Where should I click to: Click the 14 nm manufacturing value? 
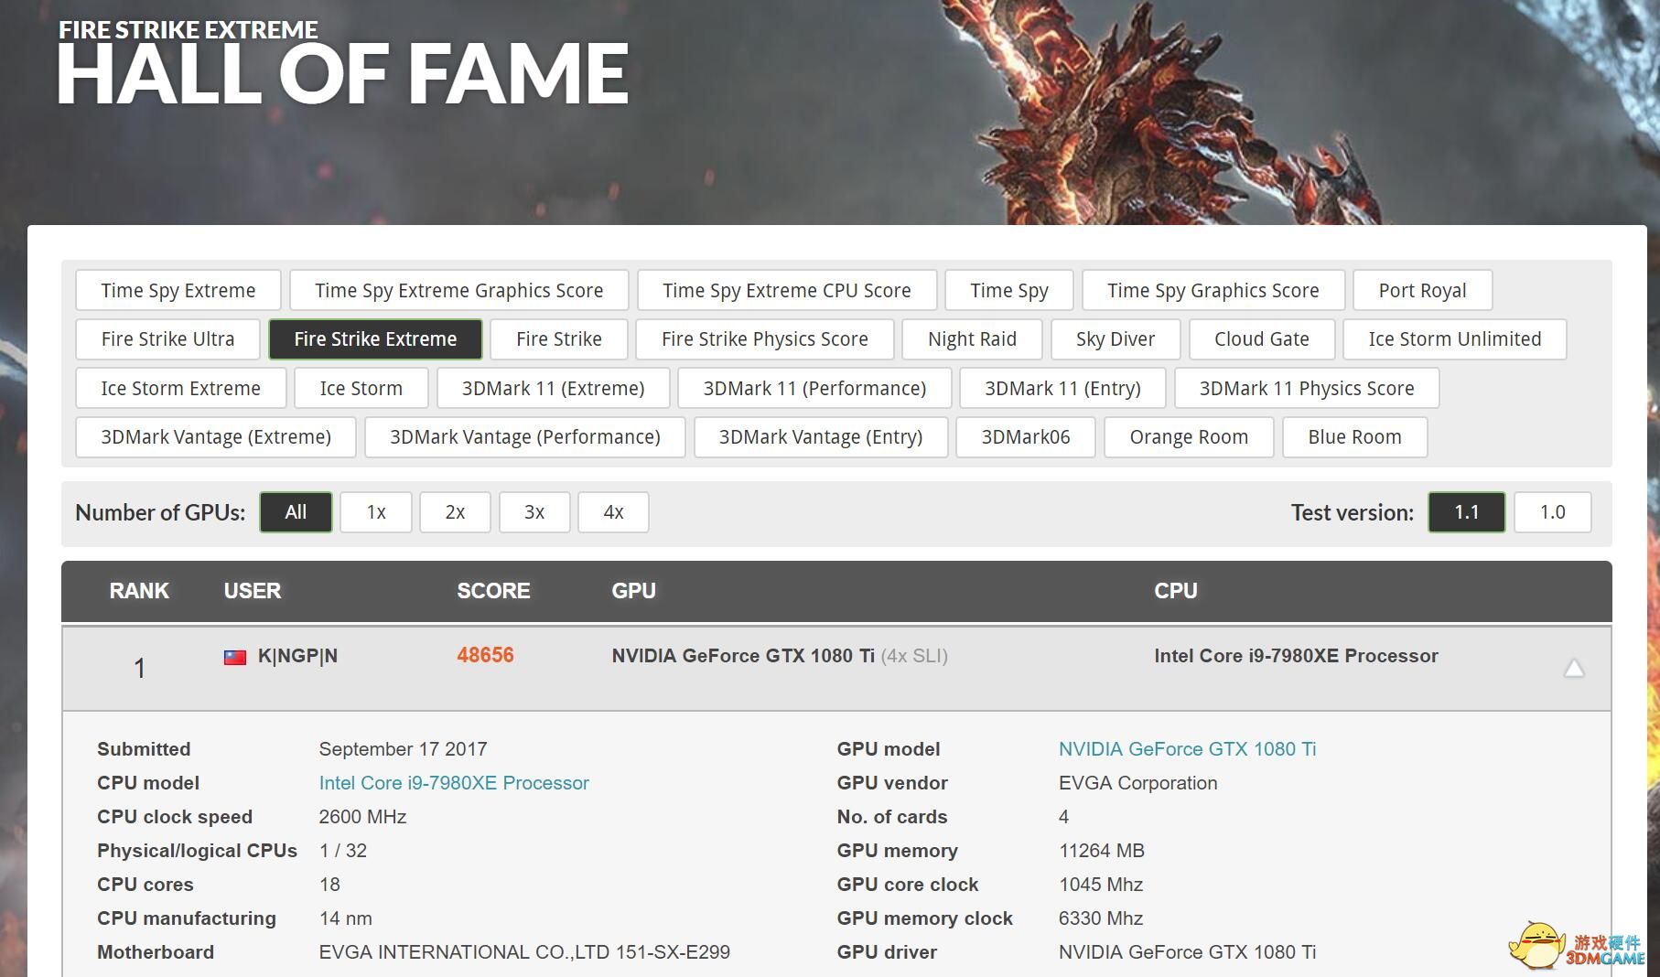(345, 918)
